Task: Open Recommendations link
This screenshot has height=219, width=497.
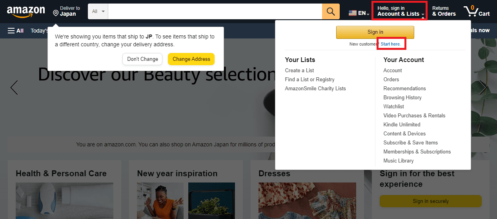Action: tap(404, 89)
